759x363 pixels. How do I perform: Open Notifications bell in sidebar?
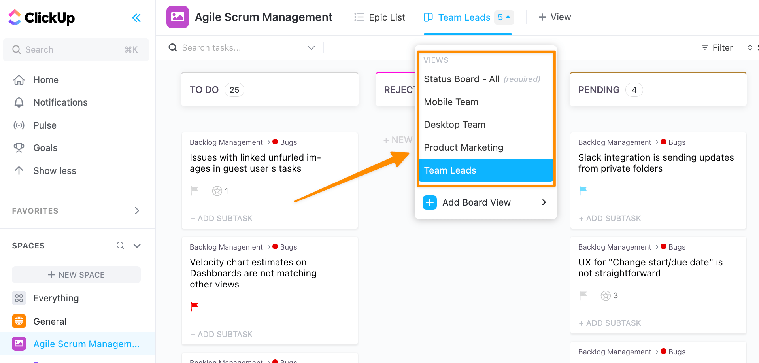click(x=19, y=102)
